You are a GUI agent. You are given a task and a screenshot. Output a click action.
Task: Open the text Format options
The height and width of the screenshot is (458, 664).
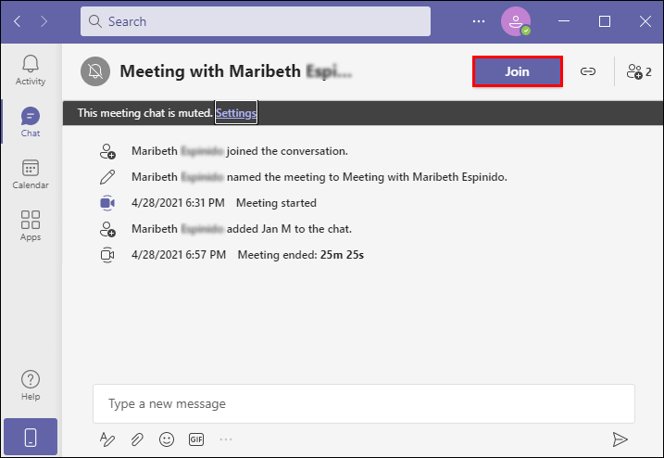107,439
